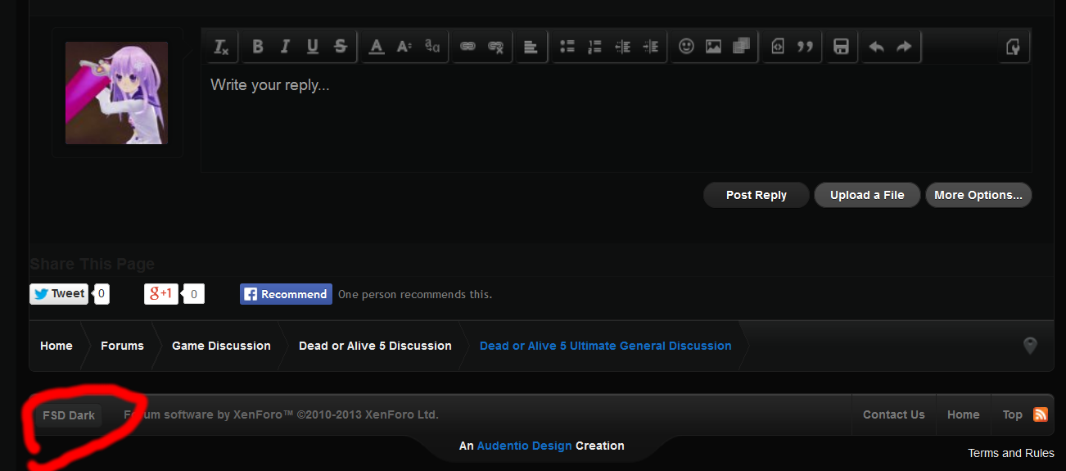
Task: Insert a quote block
Action: tap(805, 47)
